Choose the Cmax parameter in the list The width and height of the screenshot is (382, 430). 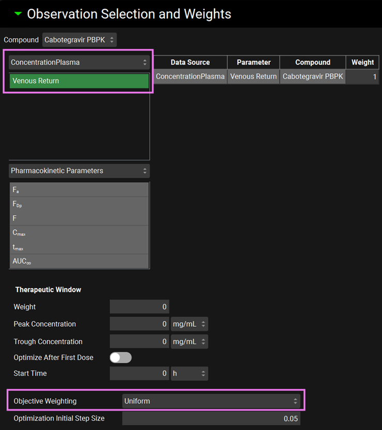(79, 233)
